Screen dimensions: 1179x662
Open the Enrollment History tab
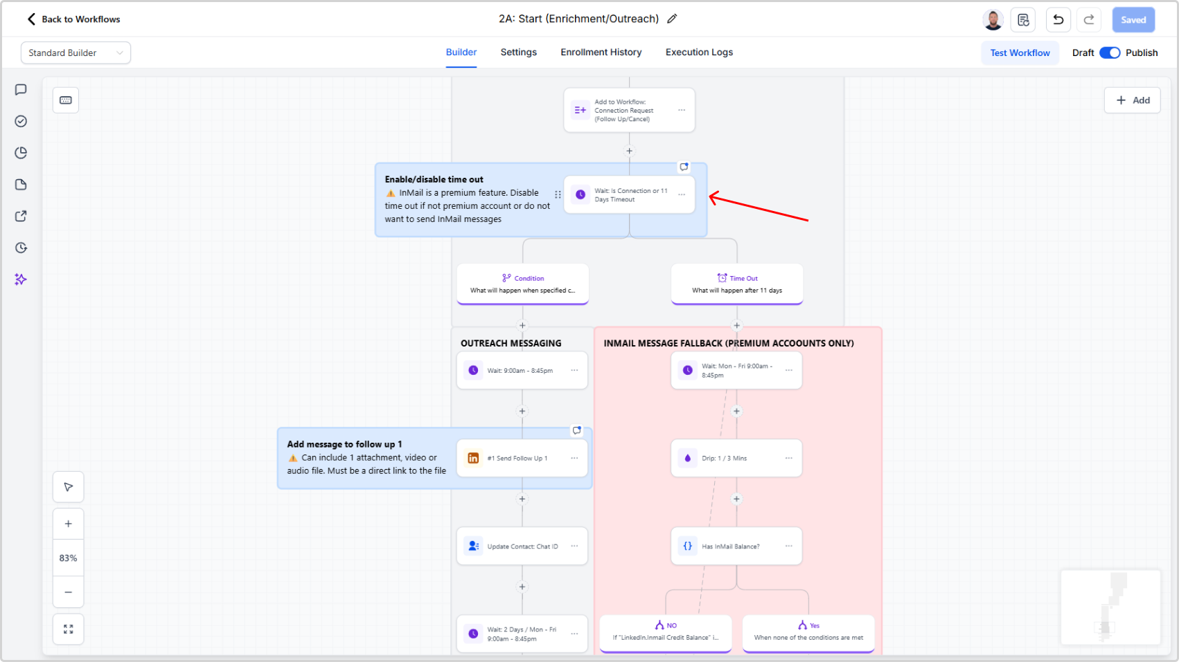point(601,53)
